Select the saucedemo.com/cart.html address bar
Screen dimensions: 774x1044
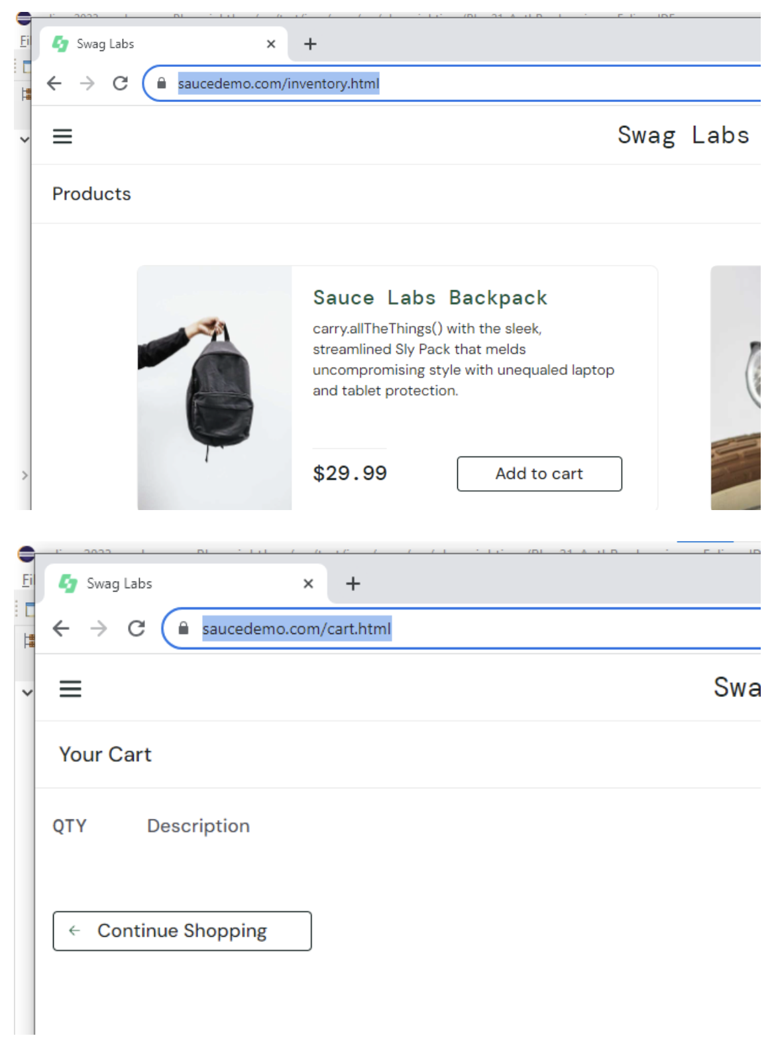[463, 629]
